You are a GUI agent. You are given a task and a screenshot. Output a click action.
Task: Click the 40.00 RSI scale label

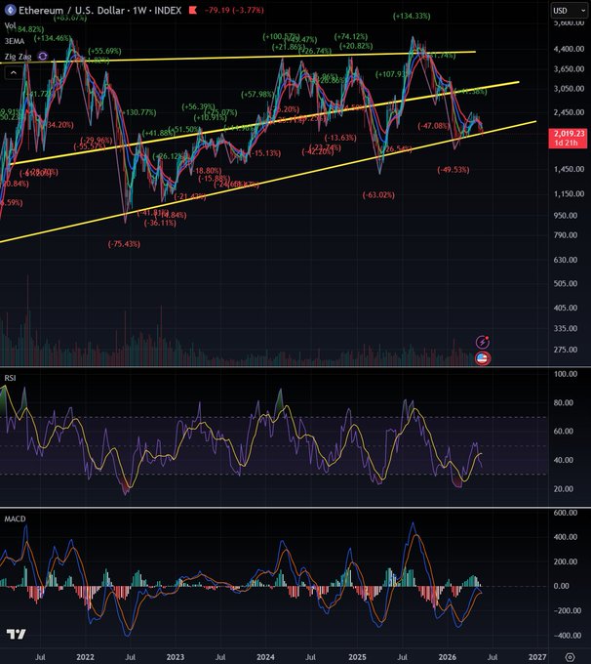point(564,460)
